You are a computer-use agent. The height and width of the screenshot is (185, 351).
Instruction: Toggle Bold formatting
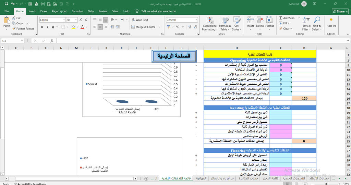tap(42, 27)
